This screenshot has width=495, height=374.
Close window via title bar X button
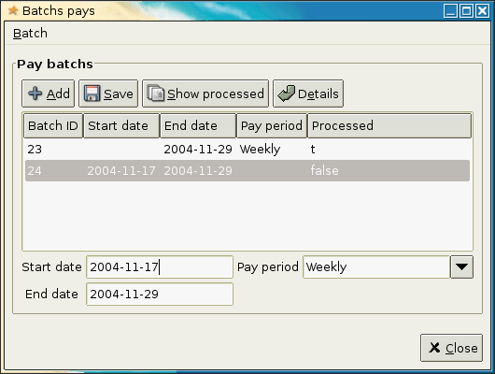click(483, 11)
